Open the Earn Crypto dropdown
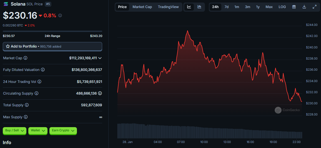321x148 pixels. click(x=63, y=130)
